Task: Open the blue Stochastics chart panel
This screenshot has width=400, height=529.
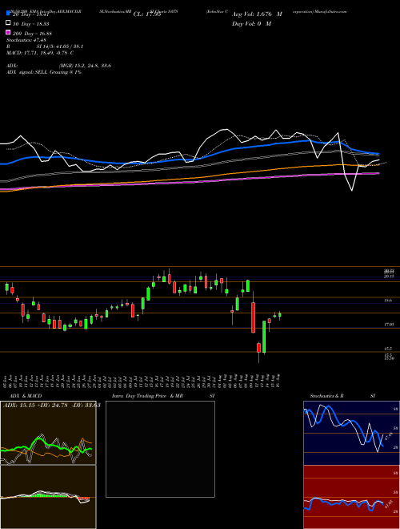Action: 351,433
